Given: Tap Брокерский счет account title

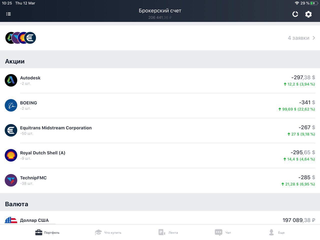Looking at the screenshot, I should [160, 11].
